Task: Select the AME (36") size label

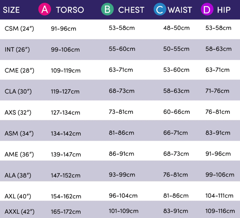Action: pos(19,155)
